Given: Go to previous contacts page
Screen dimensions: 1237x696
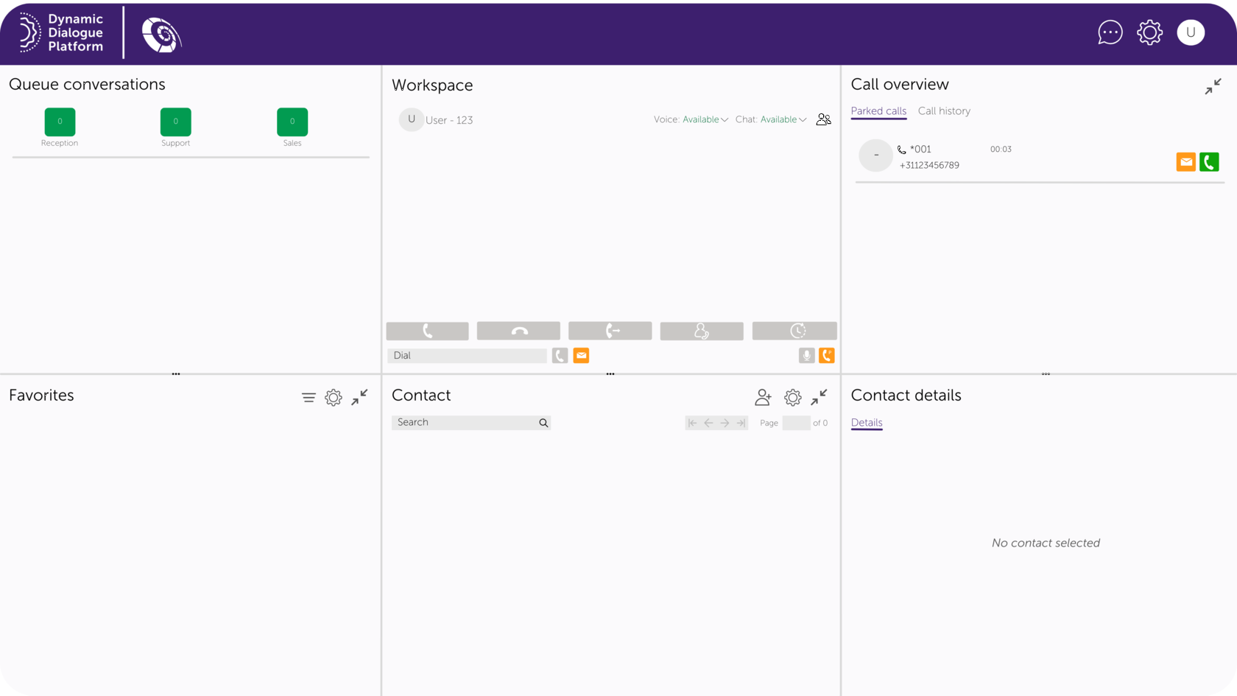Looking at the screenshot, I should click(x=708, y=423).
